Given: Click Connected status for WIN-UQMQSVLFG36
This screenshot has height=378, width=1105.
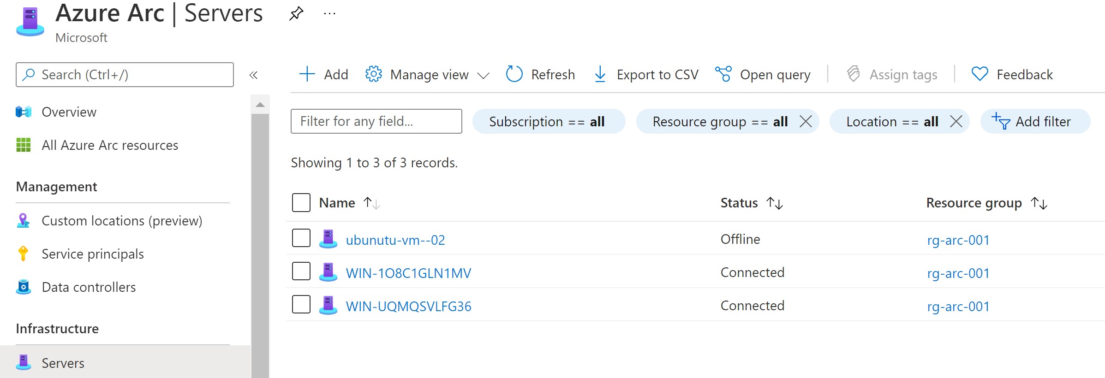Looking at the screenshot, I should coord(752,306).
